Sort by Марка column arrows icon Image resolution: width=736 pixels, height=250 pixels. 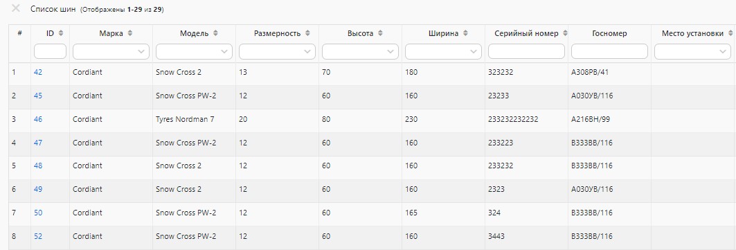pyautogui.click(x=130, y=33)
